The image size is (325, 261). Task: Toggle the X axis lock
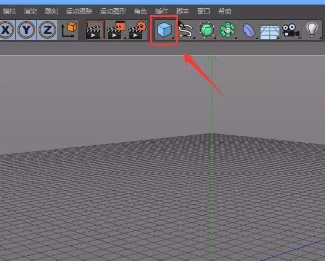point(6,30)
